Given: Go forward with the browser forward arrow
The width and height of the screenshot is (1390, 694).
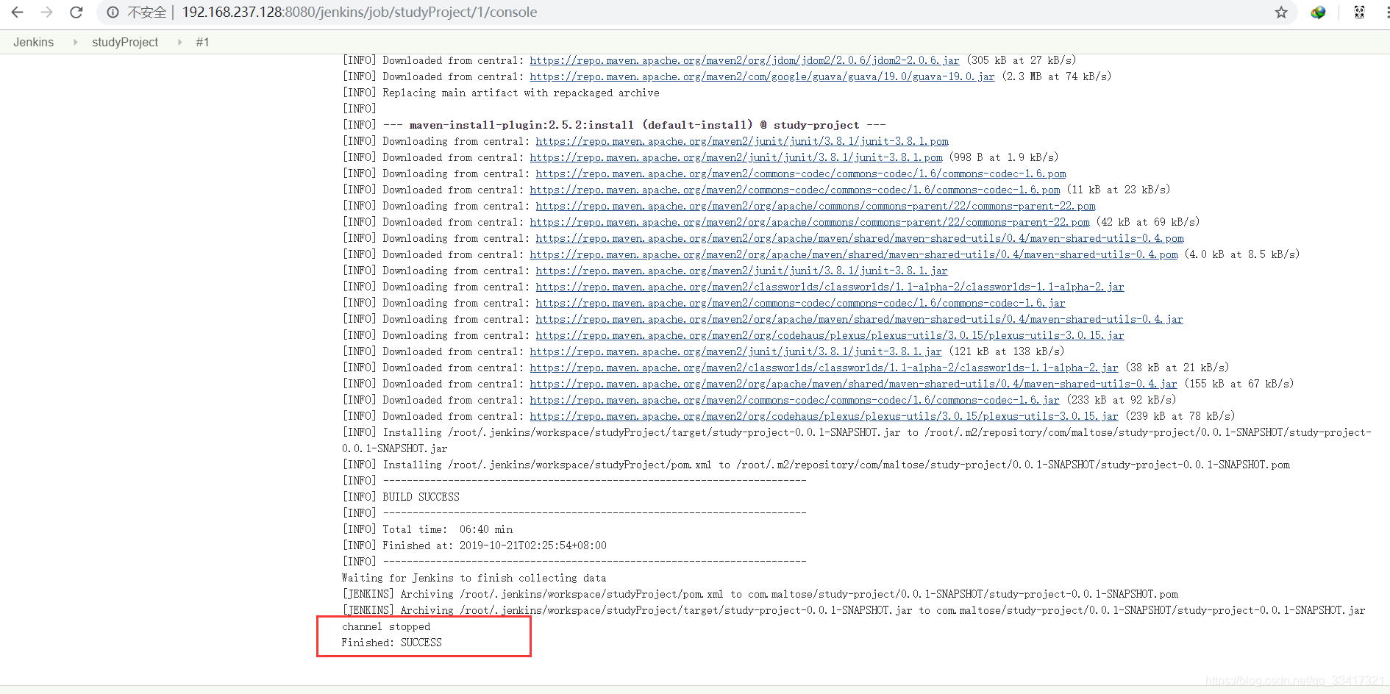Looking at the screenshot, I should 46,12.
